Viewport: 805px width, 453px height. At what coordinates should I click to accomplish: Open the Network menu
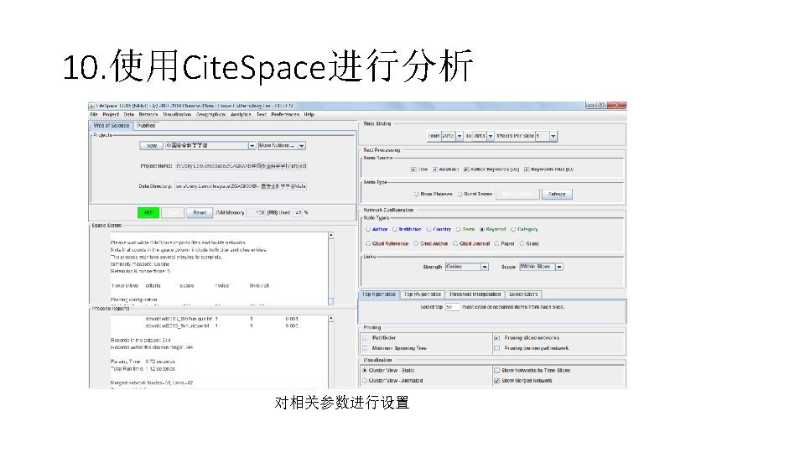click(x=148, y=115)
